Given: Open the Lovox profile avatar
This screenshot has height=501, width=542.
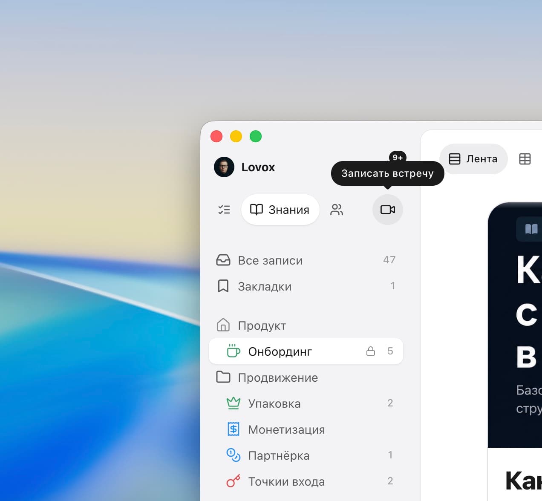Looking at the screenshot, I should coord(224,167).
